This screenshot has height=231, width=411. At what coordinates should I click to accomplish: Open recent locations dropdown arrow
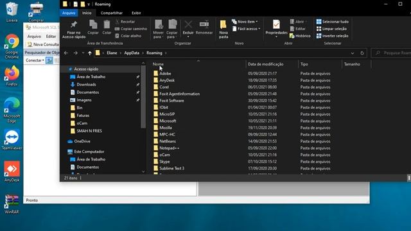[83, 53]
